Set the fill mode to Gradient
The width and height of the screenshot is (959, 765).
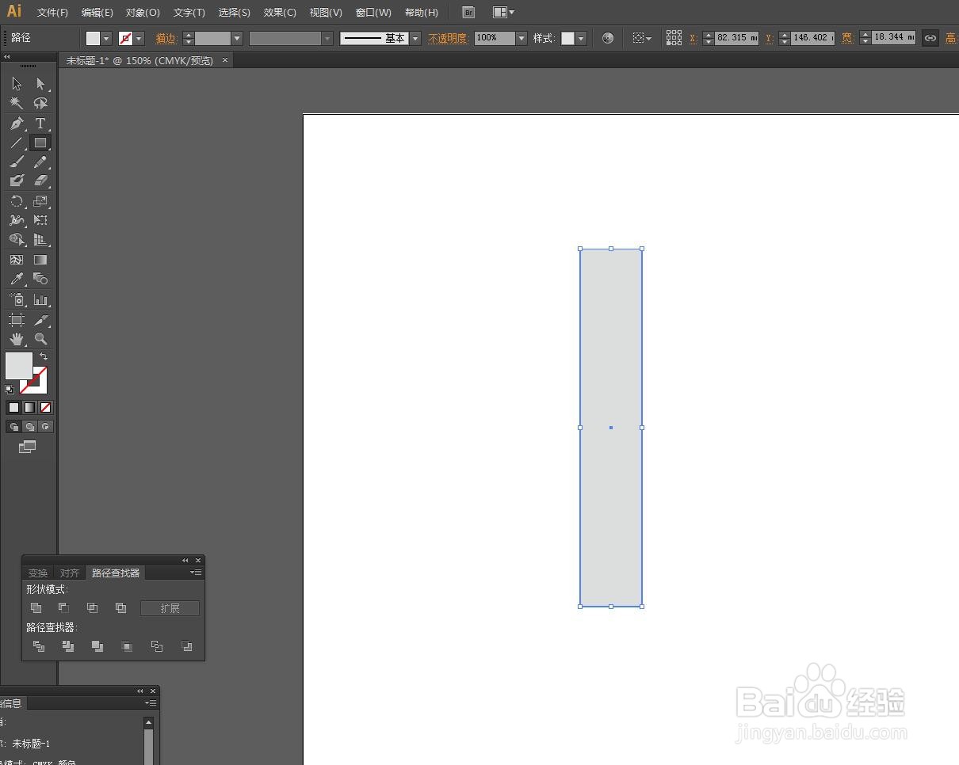[29, 408]
